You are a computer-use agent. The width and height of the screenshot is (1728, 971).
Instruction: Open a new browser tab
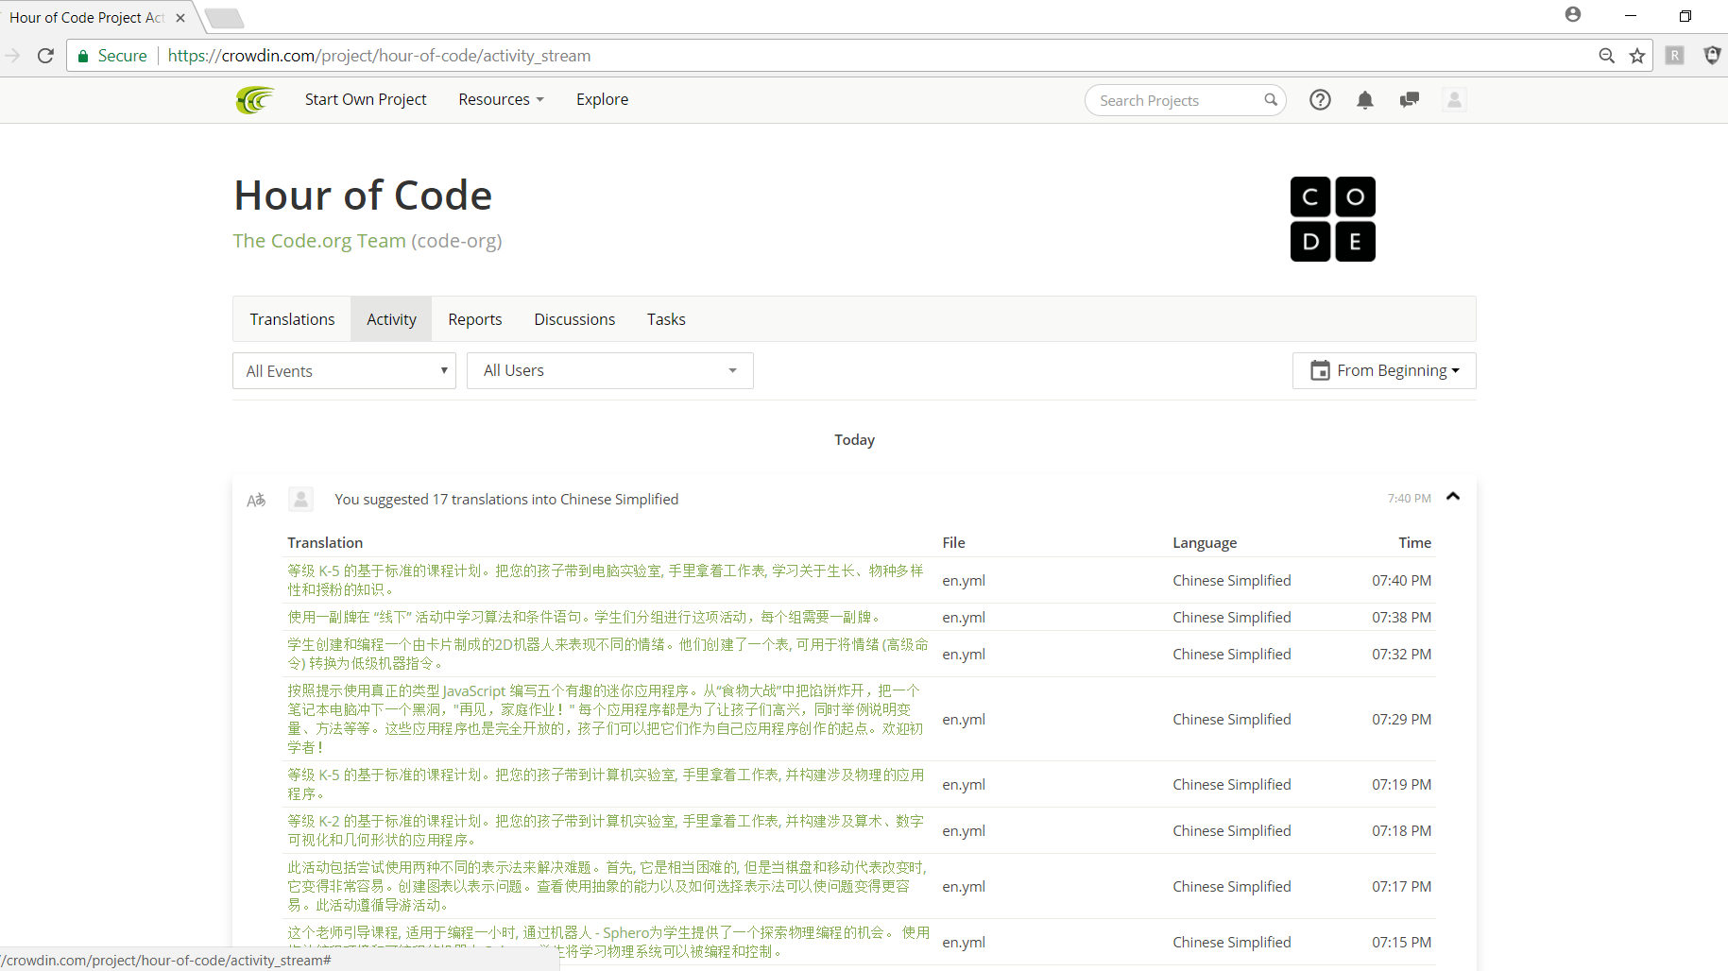(224, 18)
